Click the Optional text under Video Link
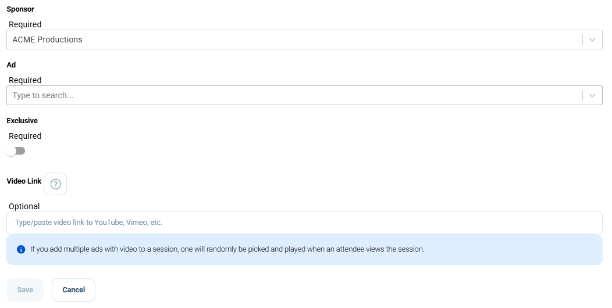612x308 pixels. point(24,207)
